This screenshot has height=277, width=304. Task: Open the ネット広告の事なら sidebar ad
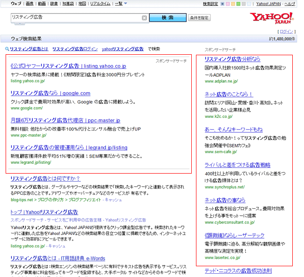(225, 200)
